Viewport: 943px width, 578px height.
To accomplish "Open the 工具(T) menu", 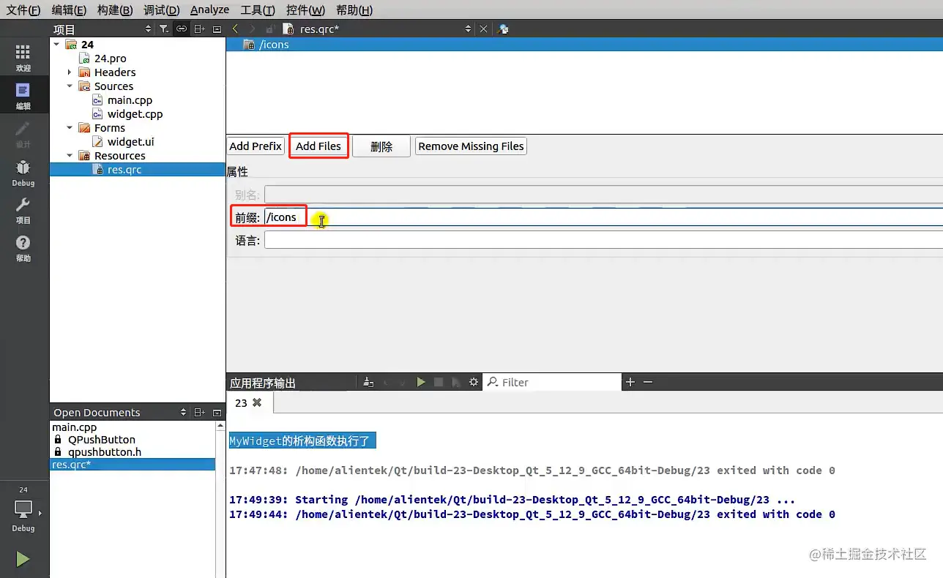I will [258, 10].
